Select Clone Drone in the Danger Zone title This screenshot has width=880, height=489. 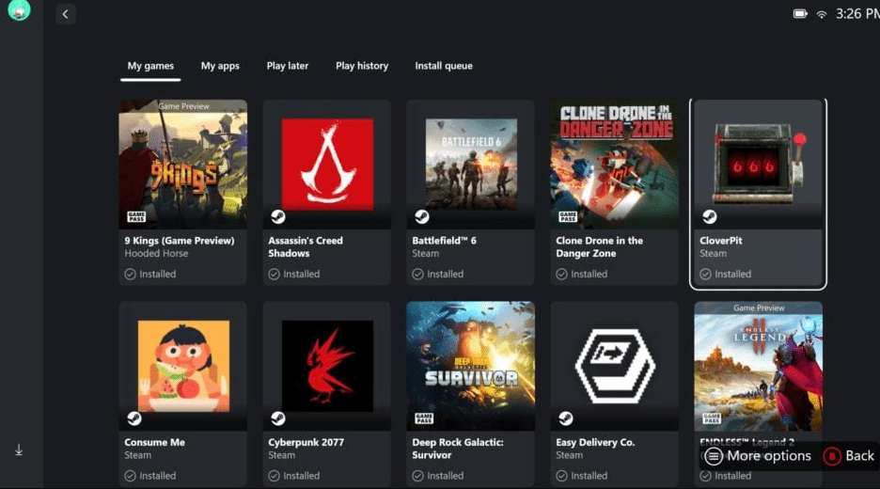(600, 247)
